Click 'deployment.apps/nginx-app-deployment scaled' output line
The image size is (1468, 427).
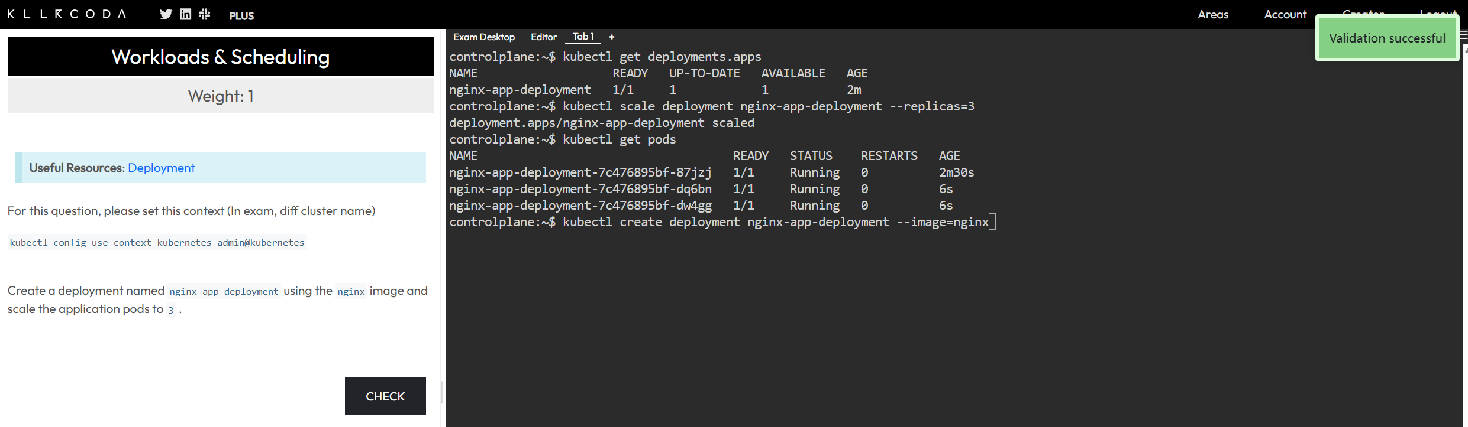[602, 123]
